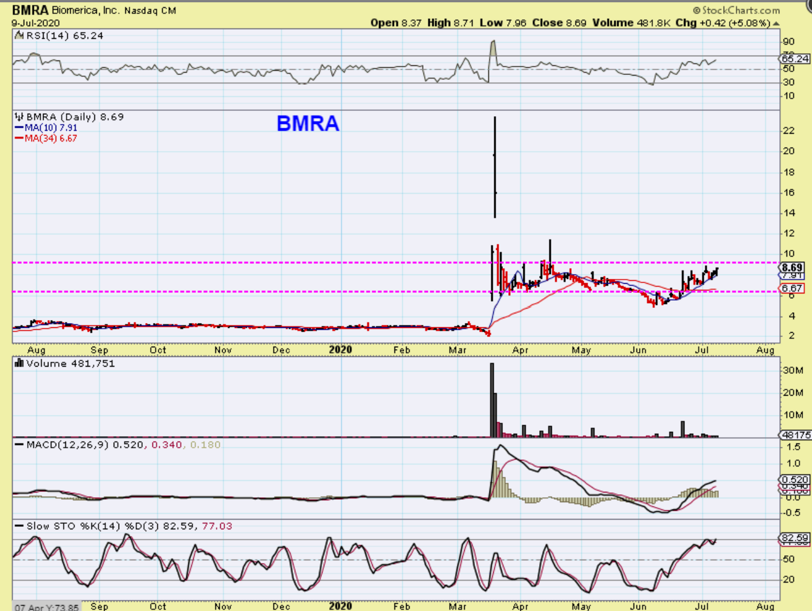Click the up triangle after Chg percentage

point(776,24)
